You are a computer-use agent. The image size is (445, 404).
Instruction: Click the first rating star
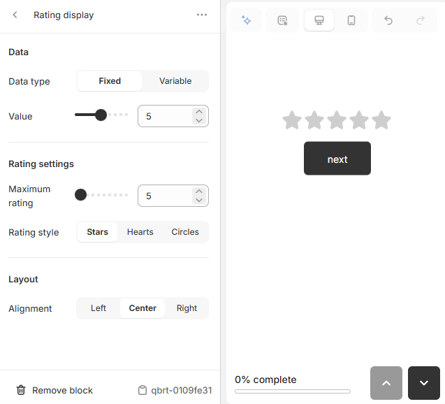292,120
